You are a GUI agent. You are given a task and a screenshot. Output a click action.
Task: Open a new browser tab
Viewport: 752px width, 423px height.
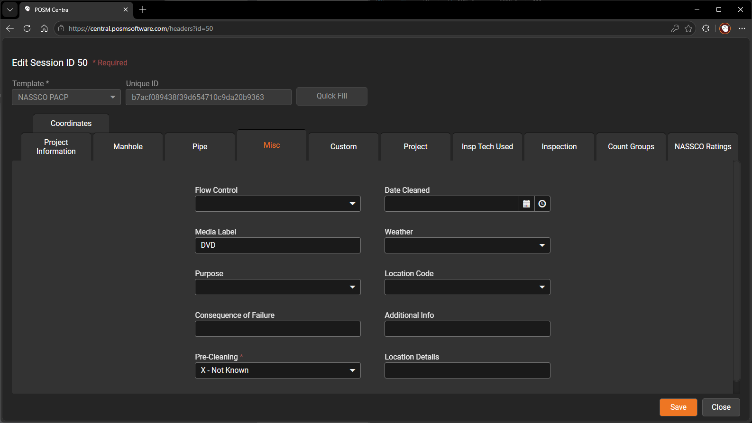143,9
